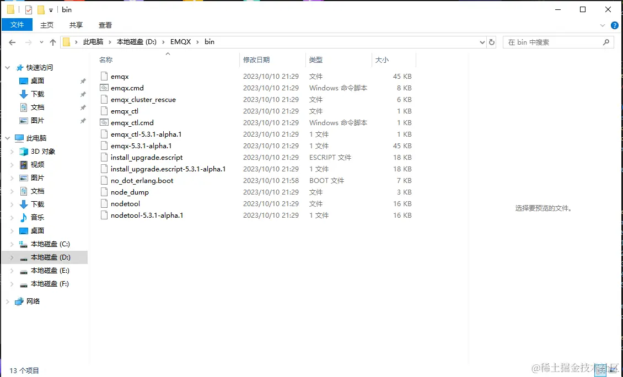Select the emqx file icon
623x377 pixels.
point(104,76)
